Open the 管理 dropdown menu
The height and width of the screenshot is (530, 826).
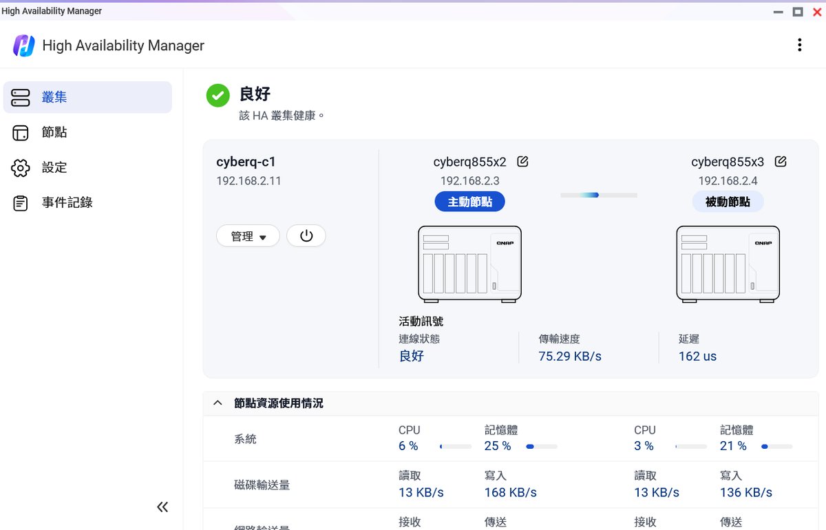pyautogui.click(x=248, y=236)
